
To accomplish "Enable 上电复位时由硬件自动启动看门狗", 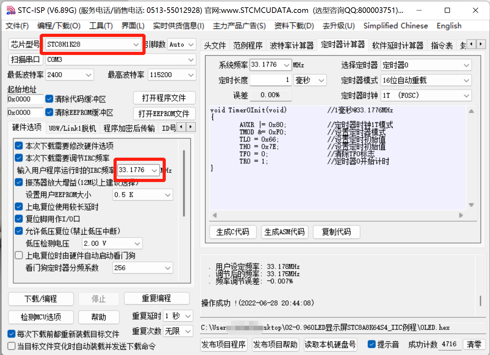I will (x=19, y=255).
